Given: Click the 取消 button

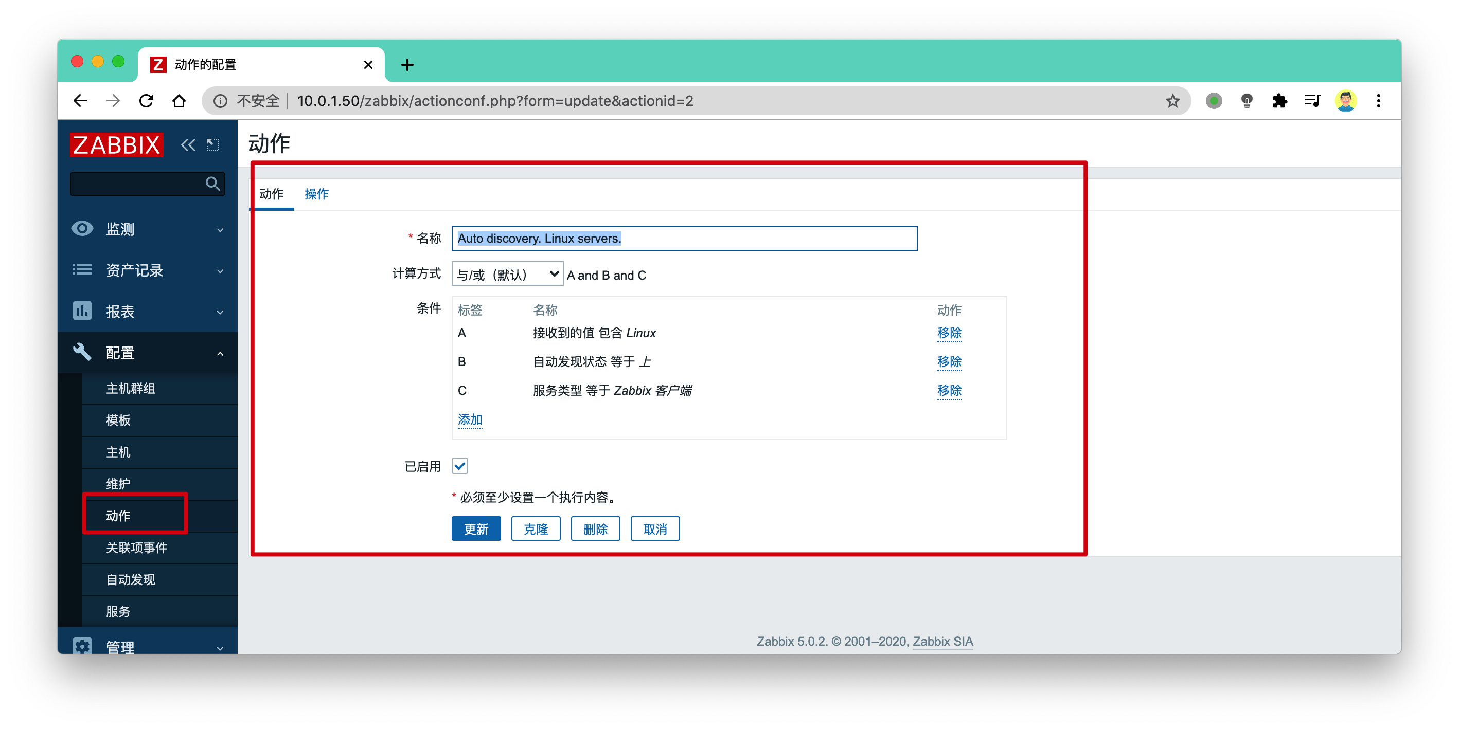Looking at the screenshot, I should tap(655, 528).
